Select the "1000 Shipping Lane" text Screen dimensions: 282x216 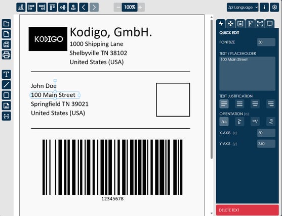click(x=96, y=44)
